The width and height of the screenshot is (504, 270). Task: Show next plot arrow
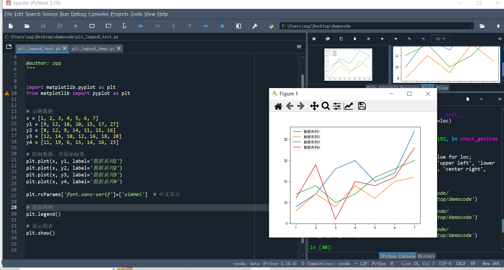(x=396, y=39)
